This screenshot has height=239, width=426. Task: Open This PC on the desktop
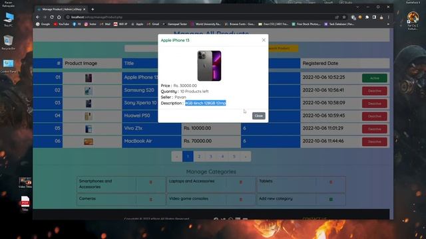9,19
